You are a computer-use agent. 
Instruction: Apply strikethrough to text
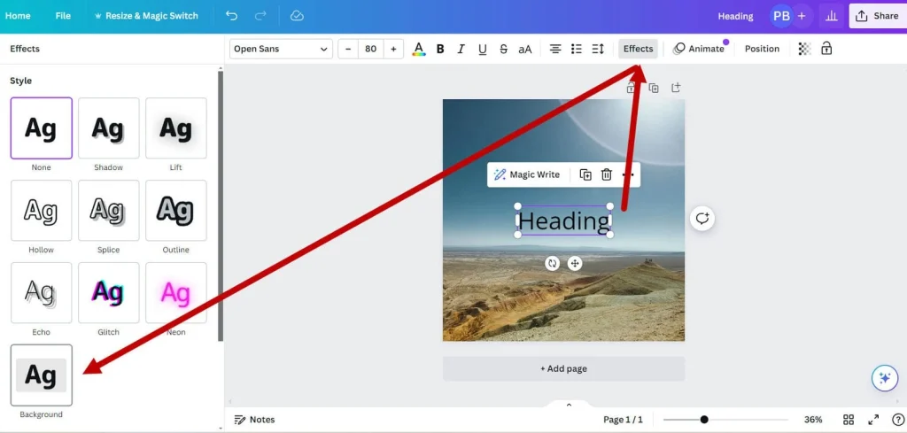503,49
